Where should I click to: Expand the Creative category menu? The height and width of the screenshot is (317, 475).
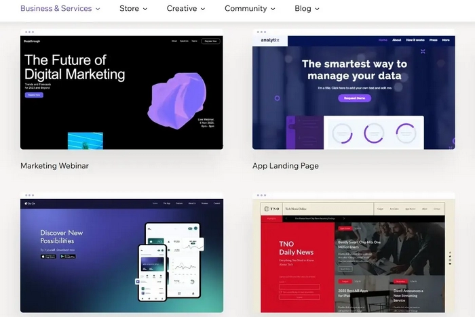click(186, 9)
